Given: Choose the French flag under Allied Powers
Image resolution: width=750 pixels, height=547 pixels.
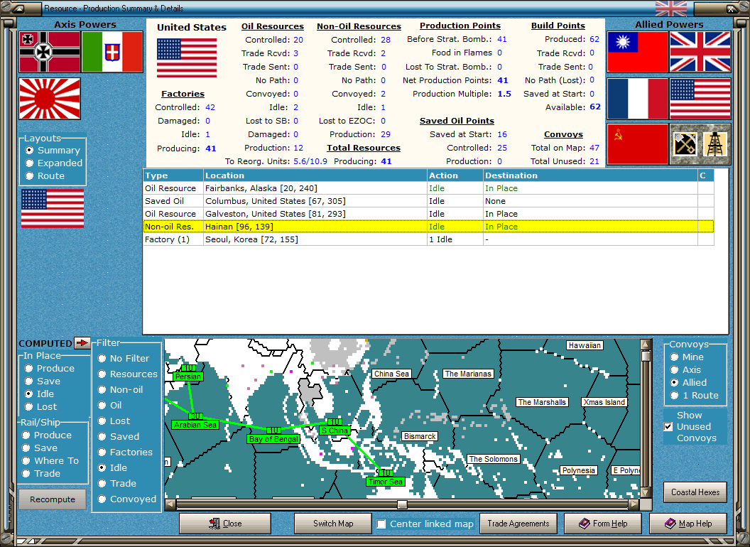Looking at the screenshot, I should click(638, 99).
